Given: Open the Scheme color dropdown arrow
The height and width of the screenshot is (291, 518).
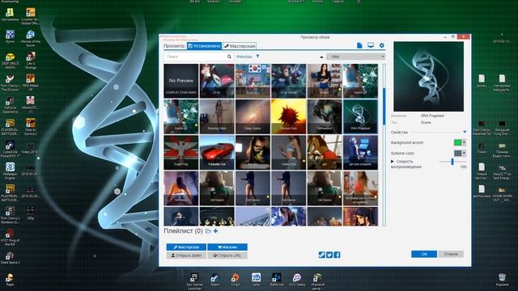Looking at the screenshot, I should pos(464,153).
